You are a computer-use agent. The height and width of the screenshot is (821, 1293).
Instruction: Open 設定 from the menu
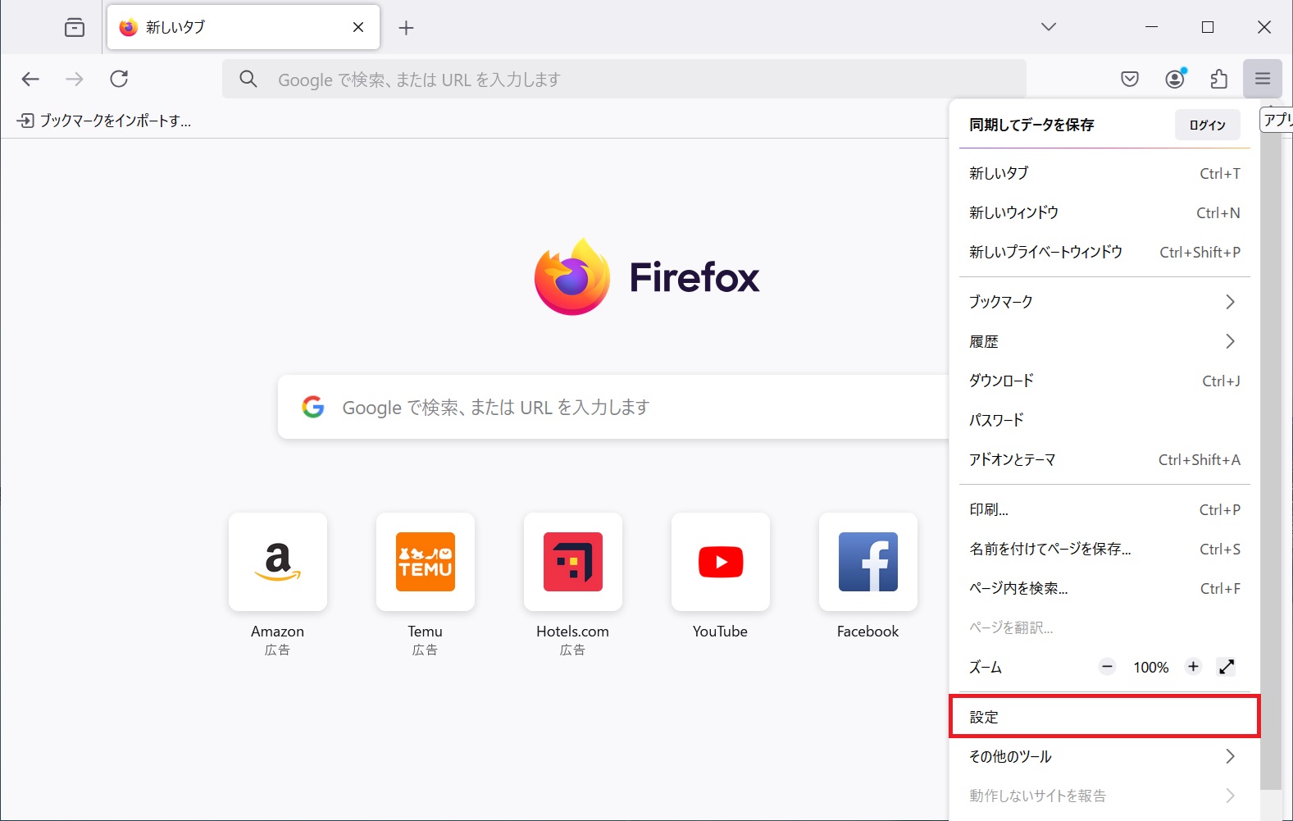pos(1104,717)
